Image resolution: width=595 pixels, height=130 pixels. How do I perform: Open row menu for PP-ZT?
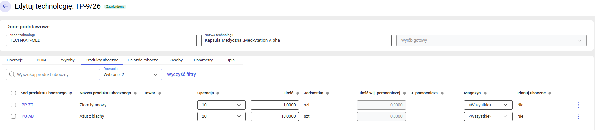pyautogui.click(x=578, y=105)
